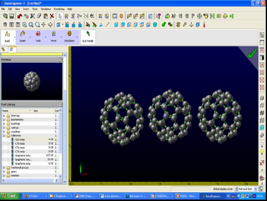This screenshot has width=267, height=201.
Task: Click the measure distance line icon
Action: click(107, 25)
